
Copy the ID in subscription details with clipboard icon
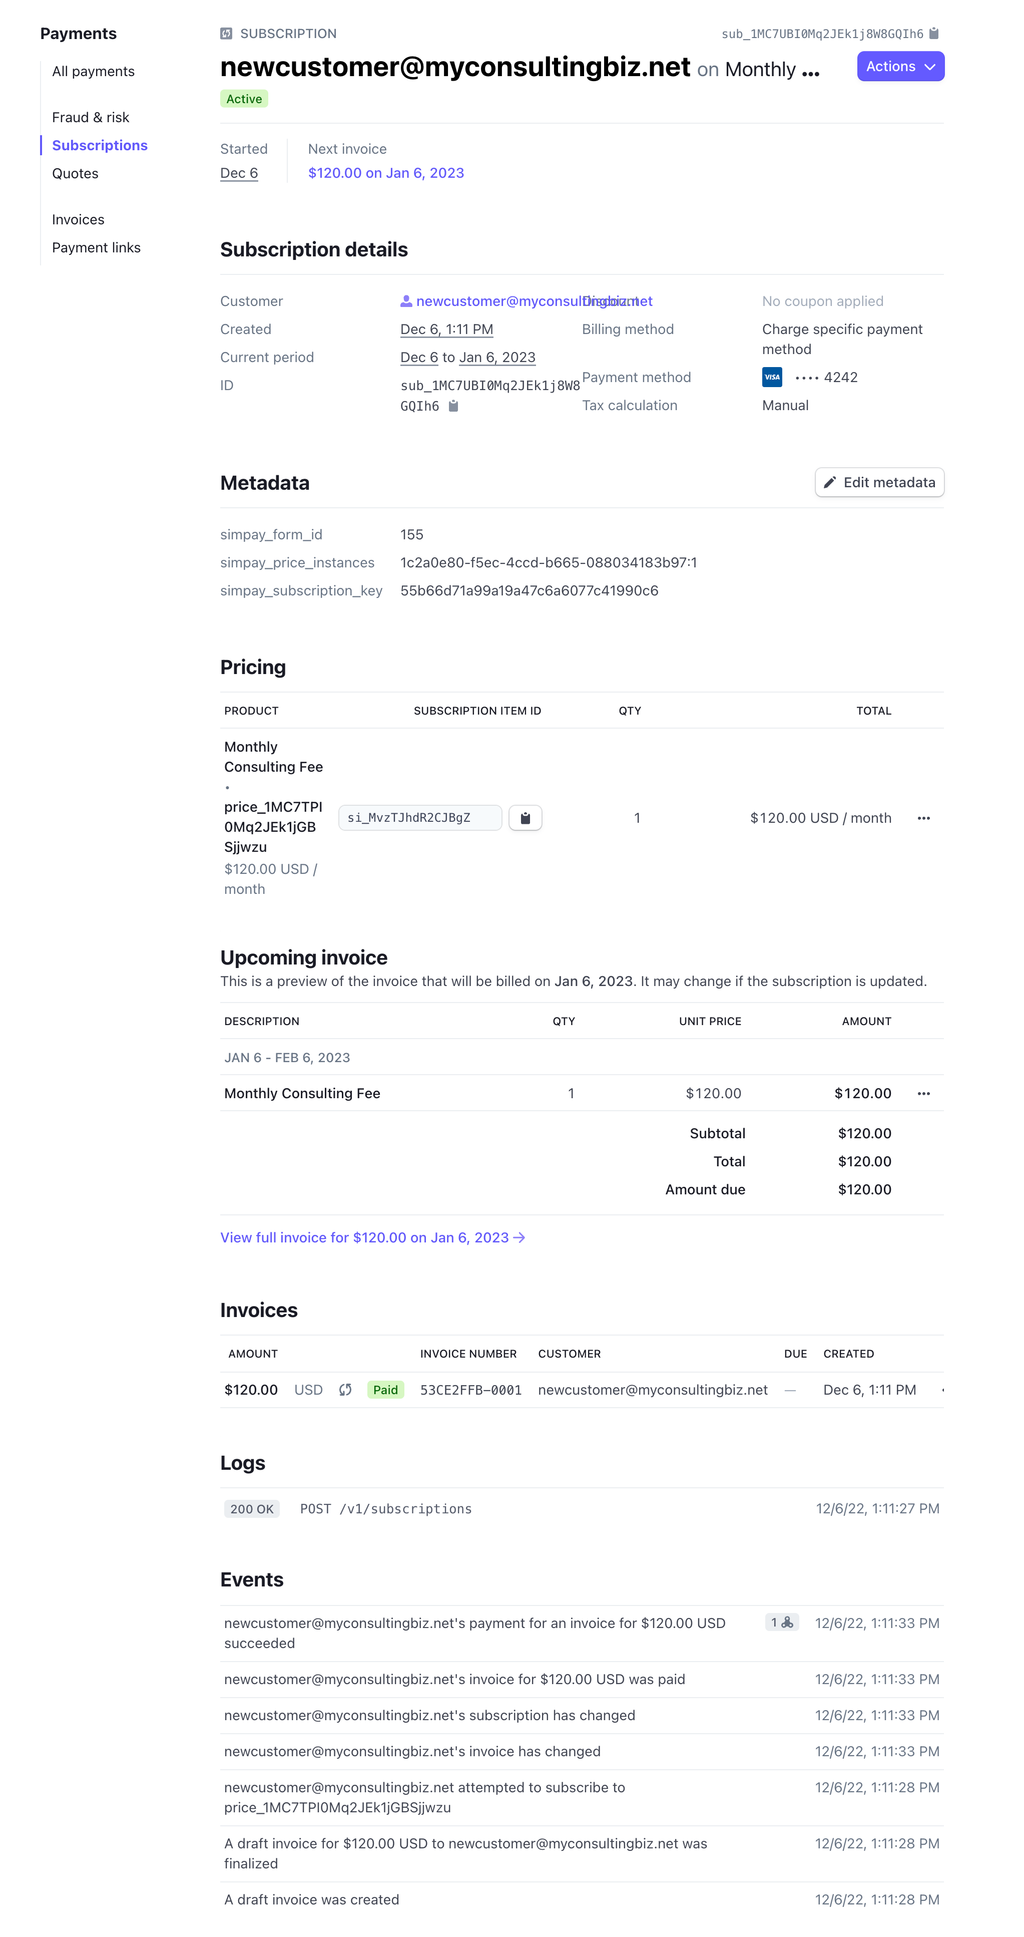click(454, 405)
